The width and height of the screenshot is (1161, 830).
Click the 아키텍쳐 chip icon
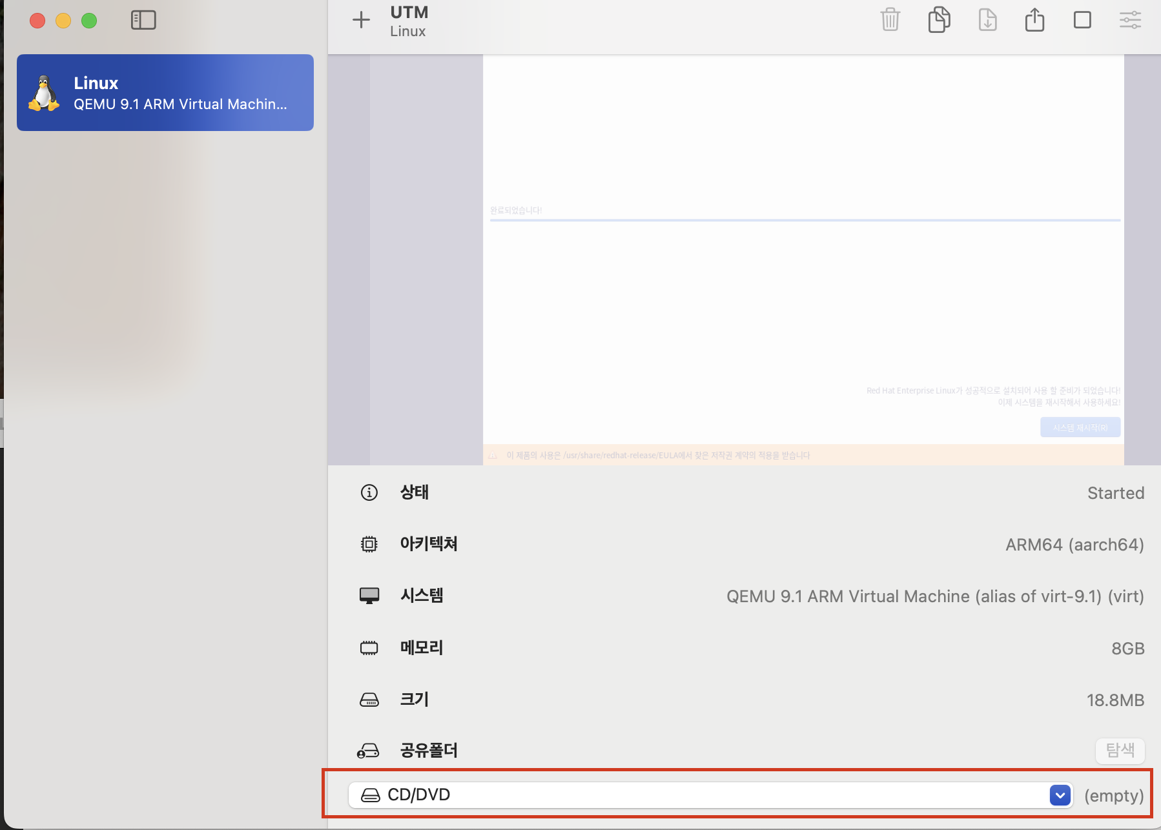369,544
